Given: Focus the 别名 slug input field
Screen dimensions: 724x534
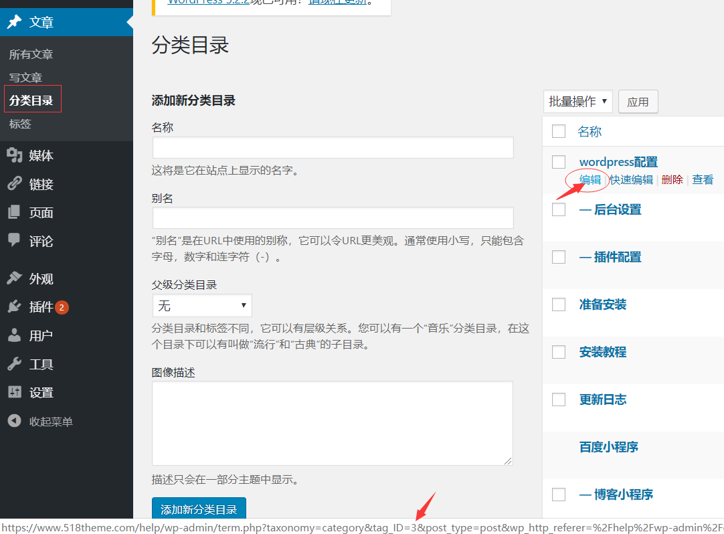Looking at the screenshot, I should [333, 217].
